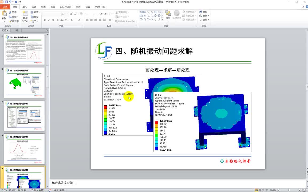Screen dimensions: 308x192
Task: Toggle right text alignment
Action: click(96, 20)
